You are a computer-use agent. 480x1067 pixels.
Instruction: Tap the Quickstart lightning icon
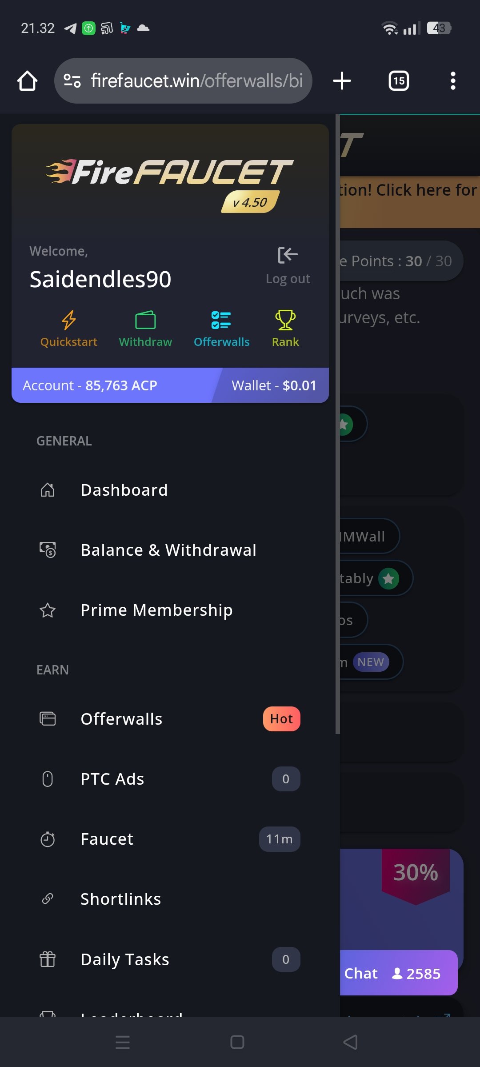click(69, 320)
